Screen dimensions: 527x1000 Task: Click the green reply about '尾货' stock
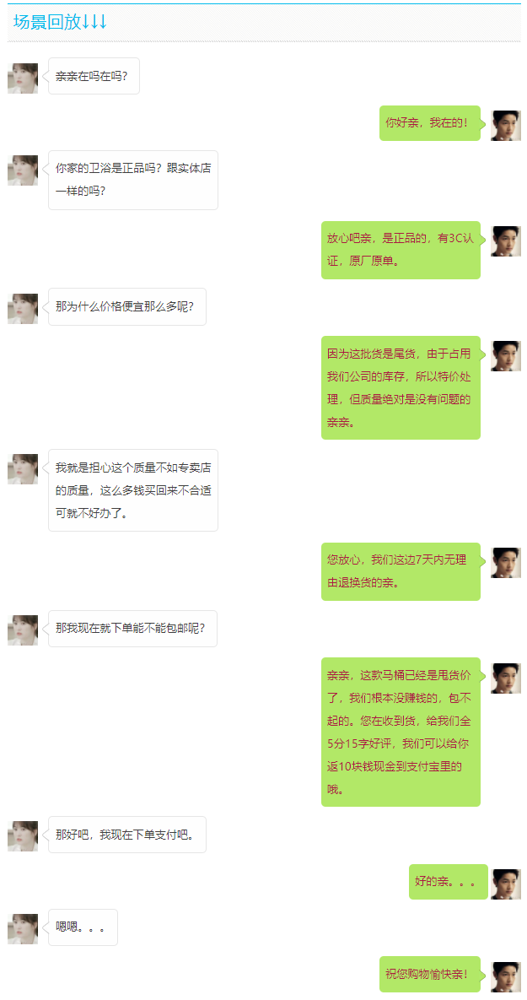point(401,387)
